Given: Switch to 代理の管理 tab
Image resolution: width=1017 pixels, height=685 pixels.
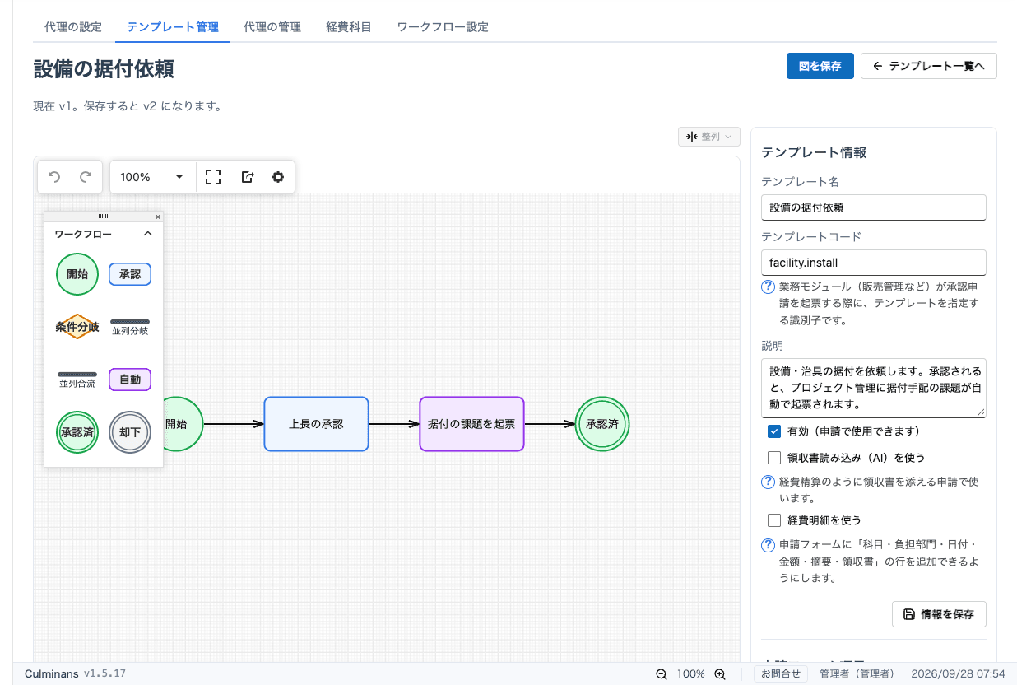Looking at the screenshot, I should [272, 27].
